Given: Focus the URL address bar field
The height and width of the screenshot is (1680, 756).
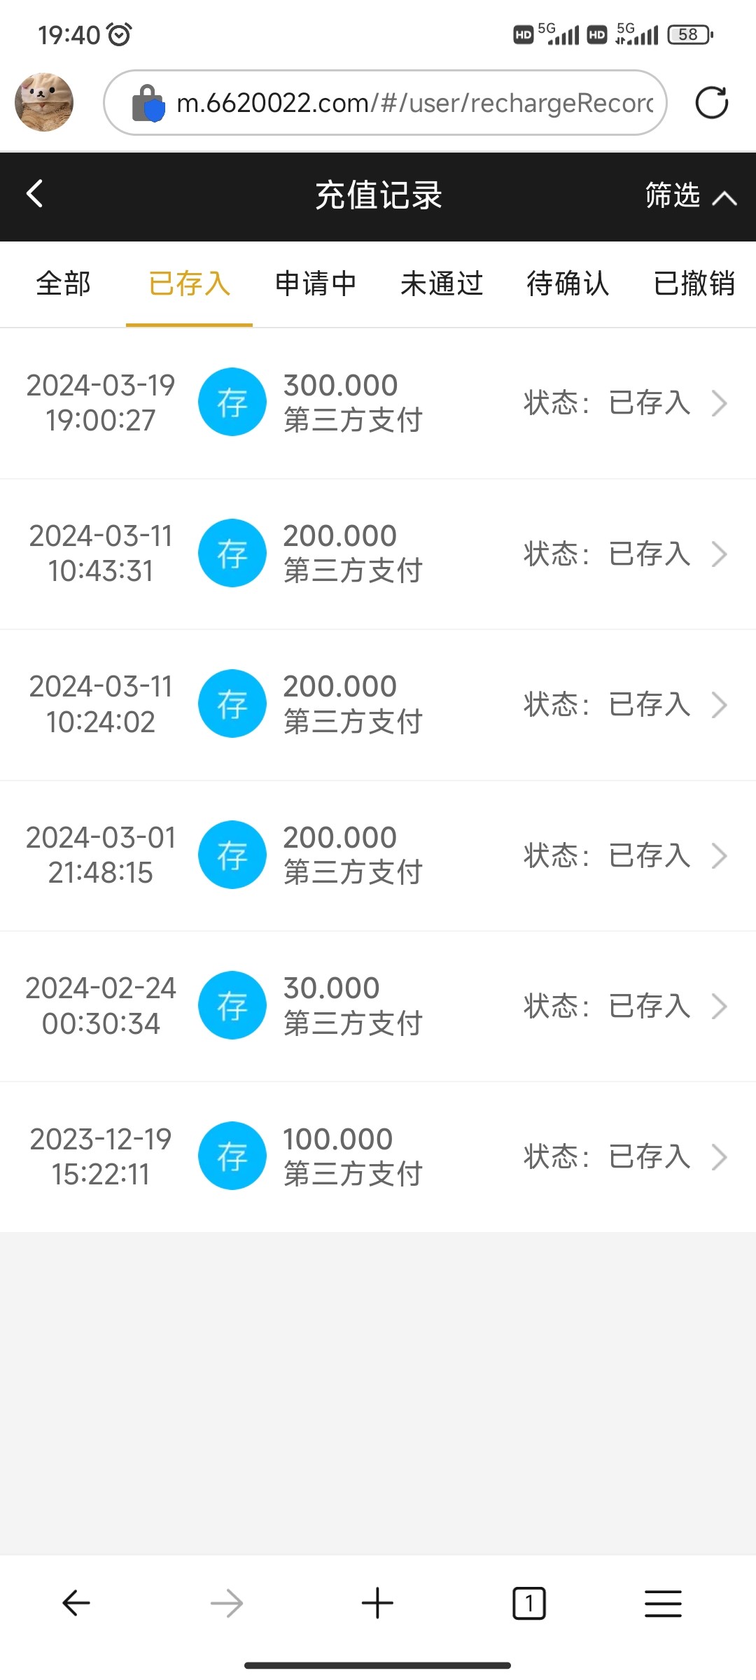Looking at the screenshot, I should [414, 103].
